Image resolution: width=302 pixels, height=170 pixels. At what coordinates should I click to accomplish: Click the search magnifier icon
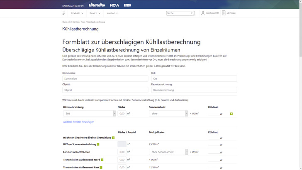tap(192, 13)
